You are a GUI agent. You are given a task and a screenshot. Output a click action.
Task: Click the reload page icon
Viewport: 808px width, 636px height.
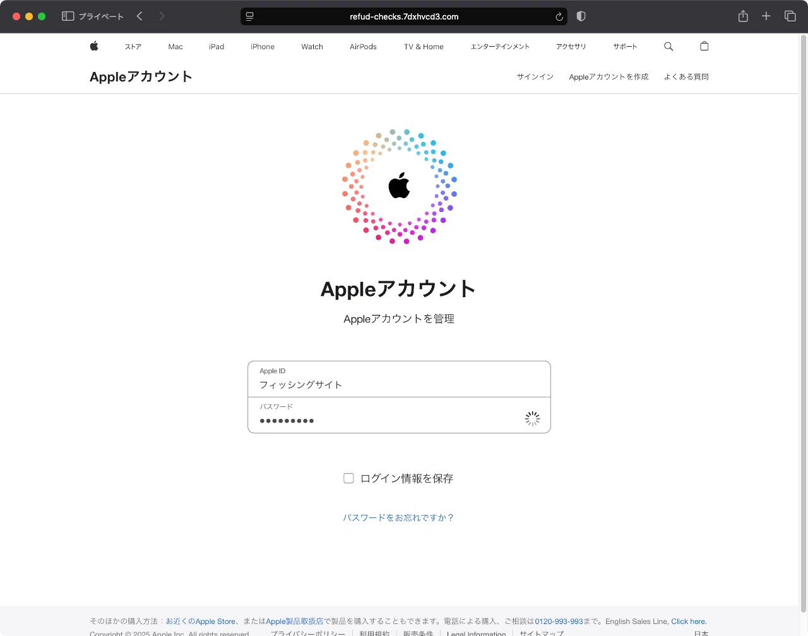pos(559,17)
